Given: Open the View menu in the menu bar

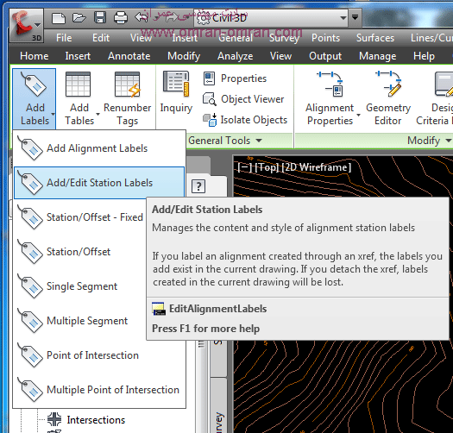Looking at the screenshot, I should point(141,38).
